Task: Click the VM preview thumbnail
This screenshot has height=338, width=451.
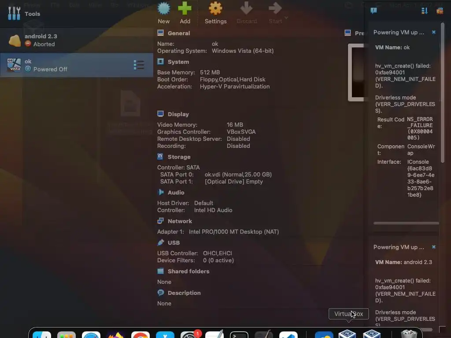Action: [356, 73]
